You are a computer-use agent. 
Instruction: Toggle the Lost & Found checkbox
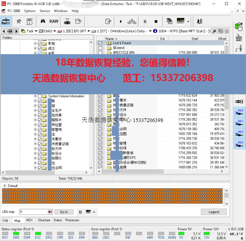[100, 43]
